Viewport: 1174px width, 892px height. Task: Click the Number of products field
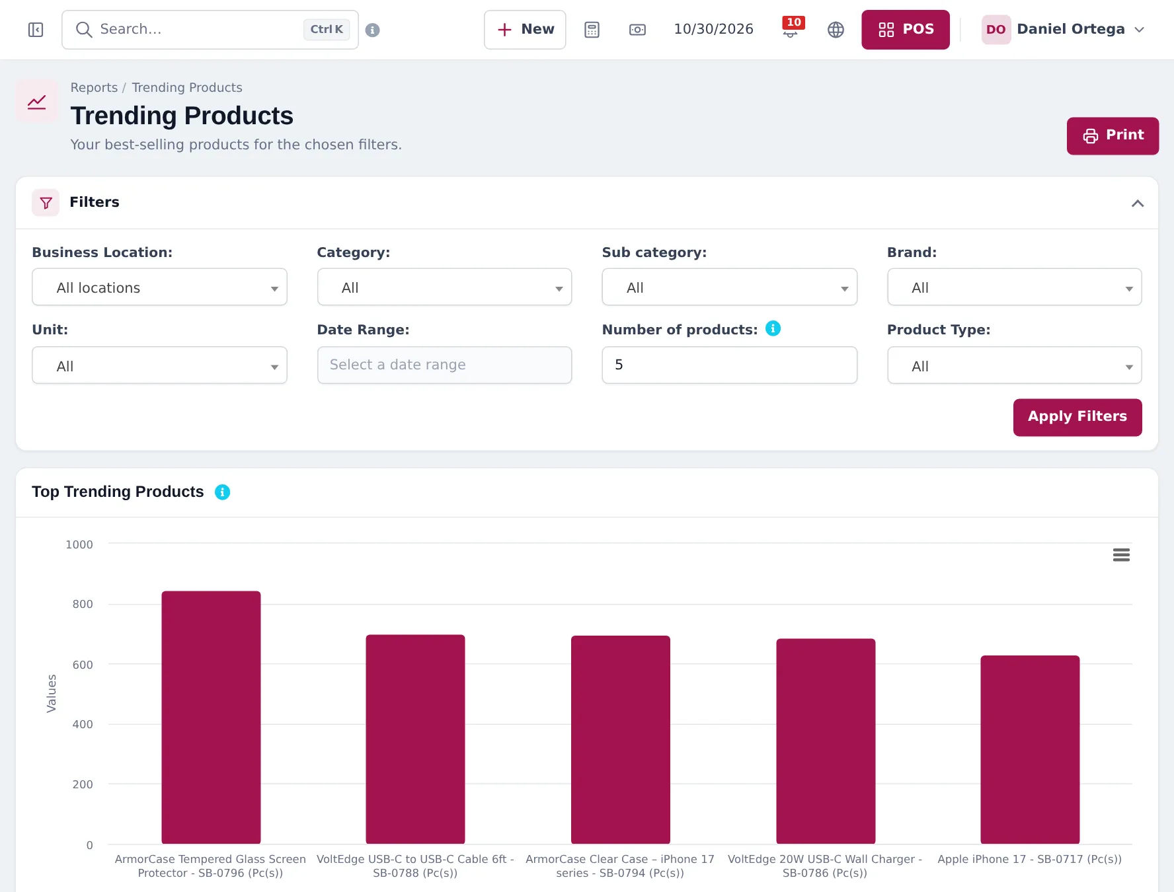pos(729,365)
